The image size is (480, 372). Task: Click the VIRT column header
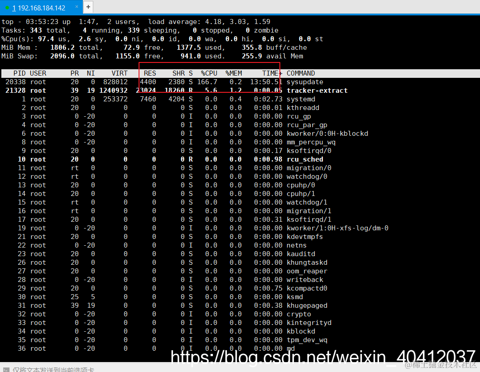[x=120, y=73]
